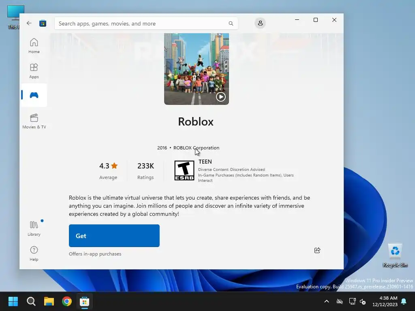This screenshot has width=415, height=311.
Task: Open taskbar Search
Action: click(31, 301)
